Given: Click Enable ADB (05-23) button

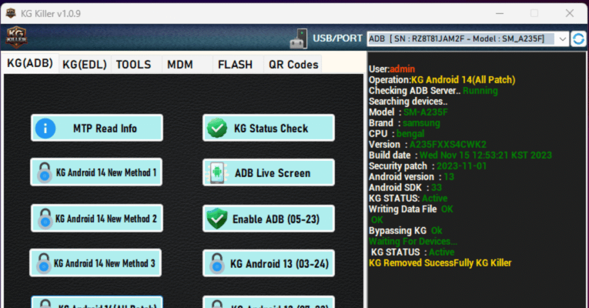Looking at the screenshot, I should [269, 219].
